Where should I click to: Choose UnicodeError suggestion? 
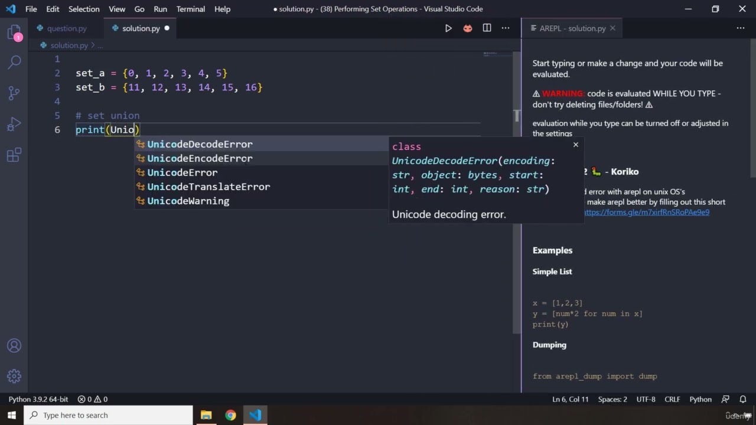260,172
